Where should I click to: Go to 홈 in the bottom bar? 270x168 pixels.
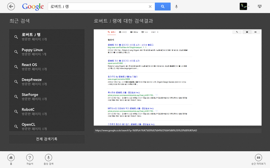click(x=11, y=159)
